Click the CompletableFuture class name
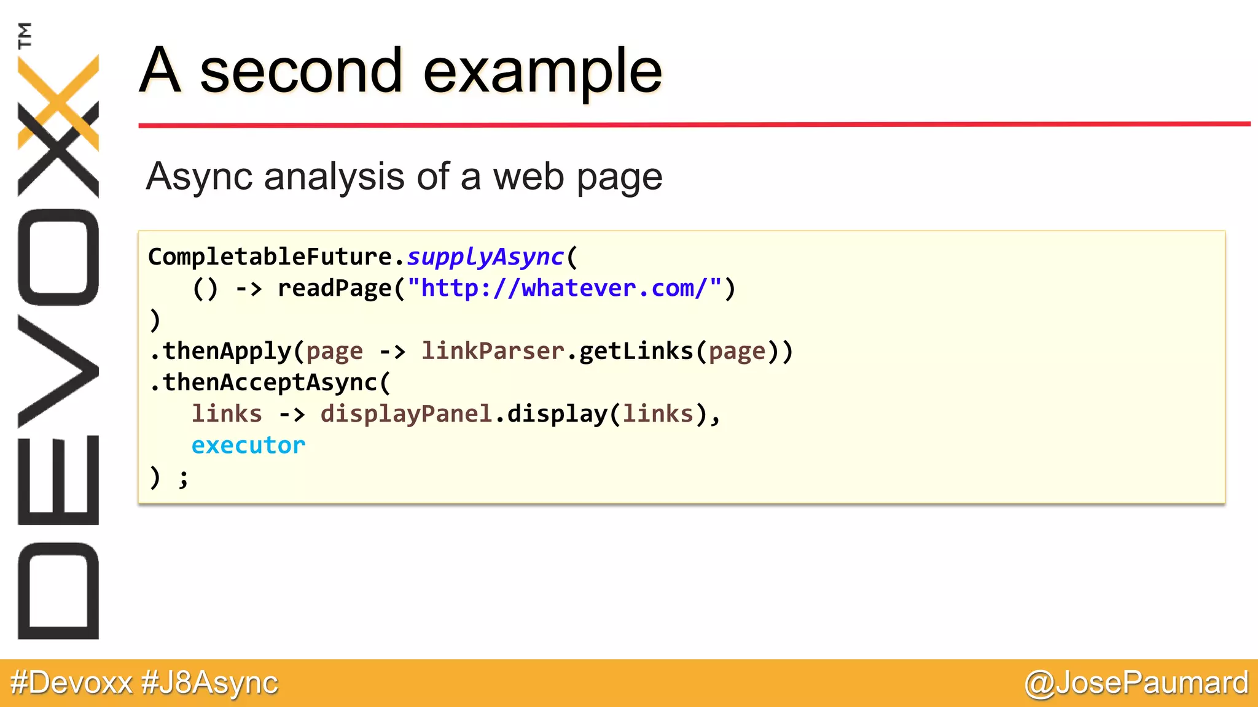The image size is (1258, 707). (x=270, y=257)
